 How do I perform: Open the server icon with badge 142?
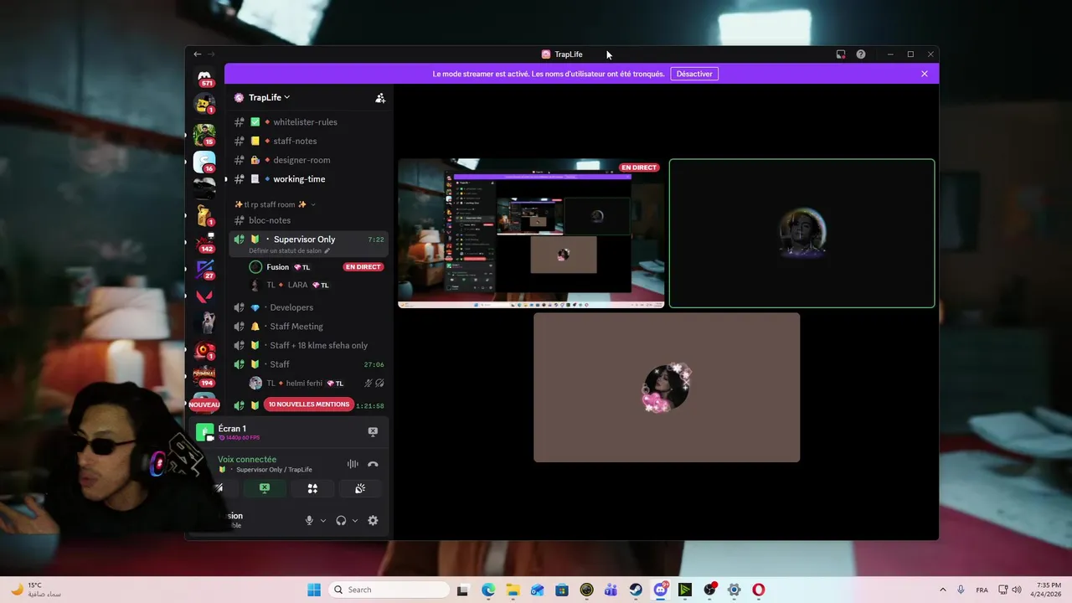point(204,243)
